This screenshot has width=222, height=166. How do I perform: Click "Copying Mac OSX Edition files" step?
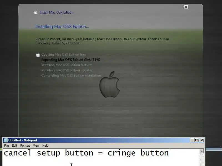click(x=64, y=55)
